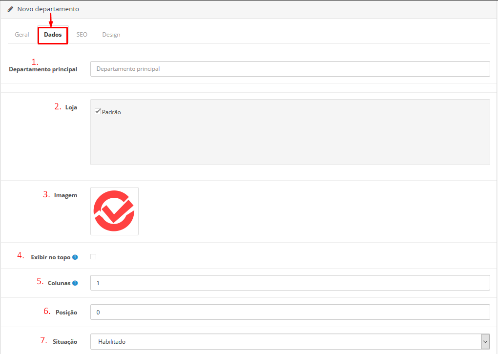Click the help icon next to Colunas

point(75,283)
